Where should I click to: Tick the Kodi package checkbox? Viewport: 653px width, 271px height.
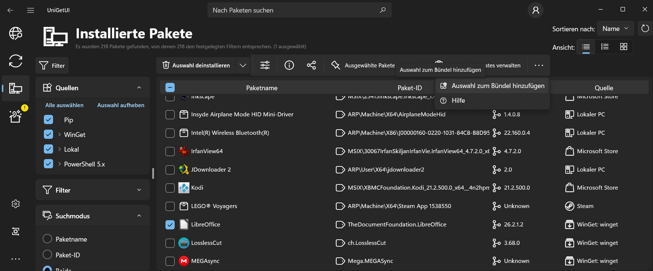[x=170, y=188]
